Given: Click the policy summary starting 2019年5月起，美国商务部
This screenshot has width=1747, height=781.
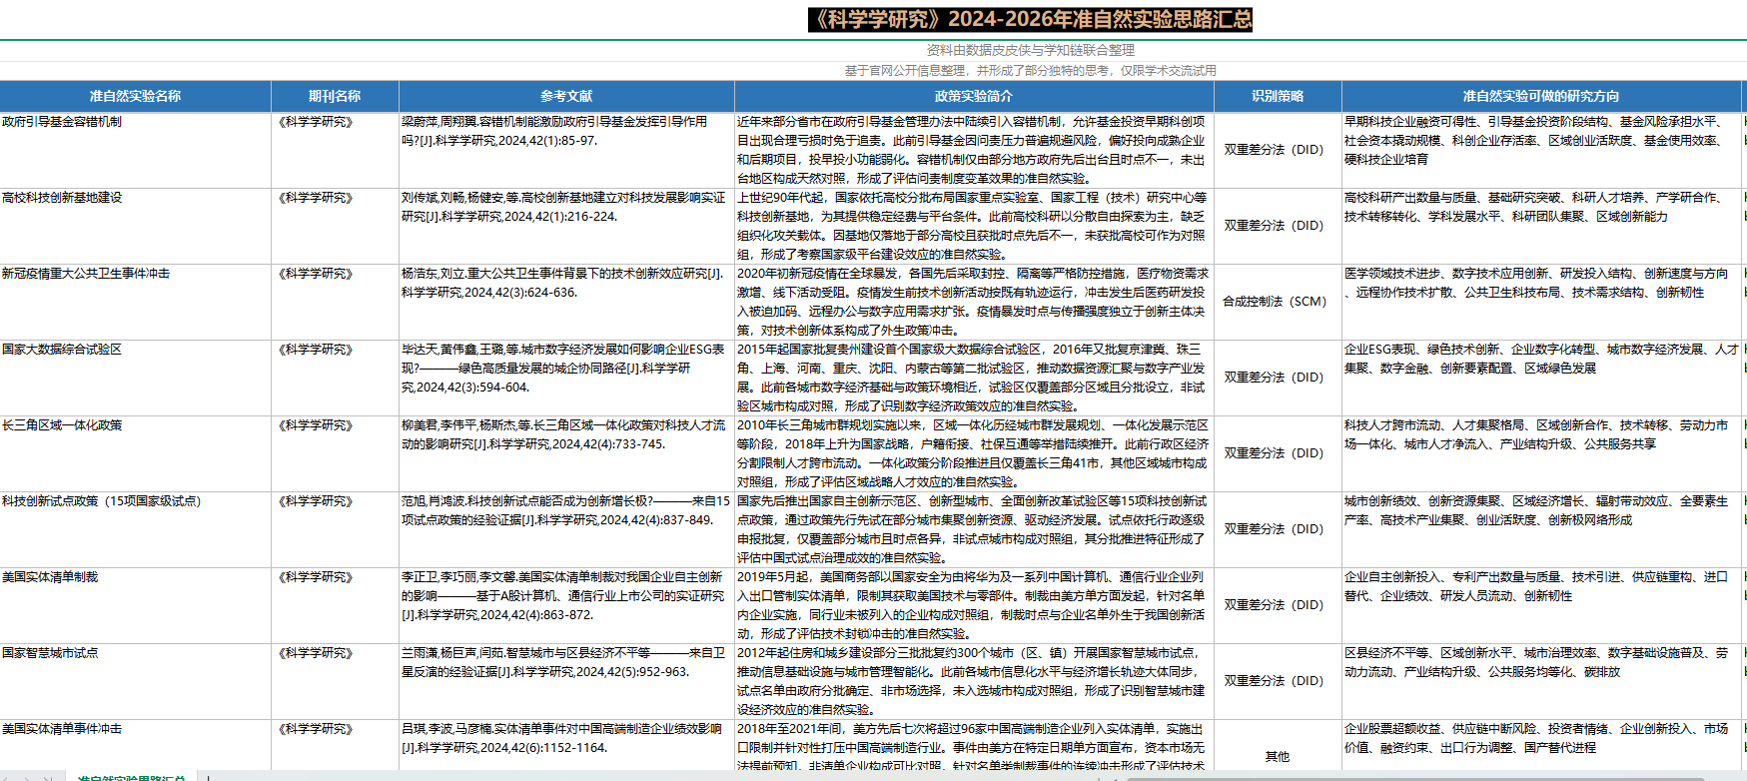Looking at the screenshot, I should click(974, 605).
